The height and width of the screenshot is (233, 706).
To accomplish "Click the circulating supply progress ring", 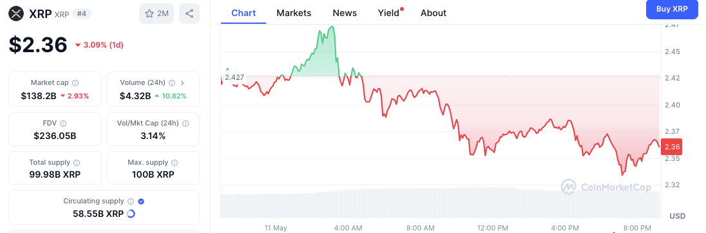I will pos(131,214).
